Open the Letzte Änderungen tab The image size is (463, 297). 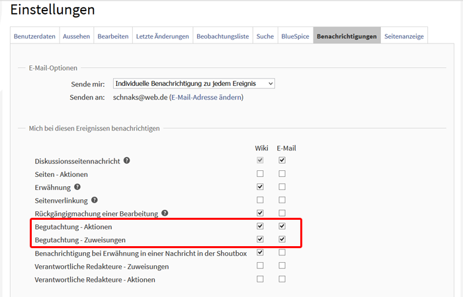tap(163, 36)
